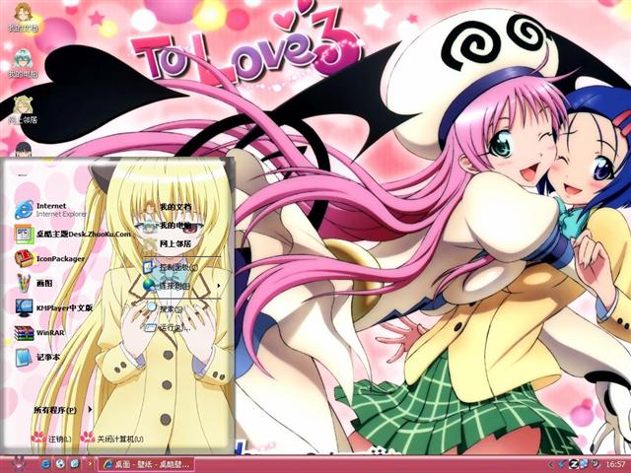Click the network tray icon beside the clock
This screenshot has height=473, width=631.
(584, 464)
